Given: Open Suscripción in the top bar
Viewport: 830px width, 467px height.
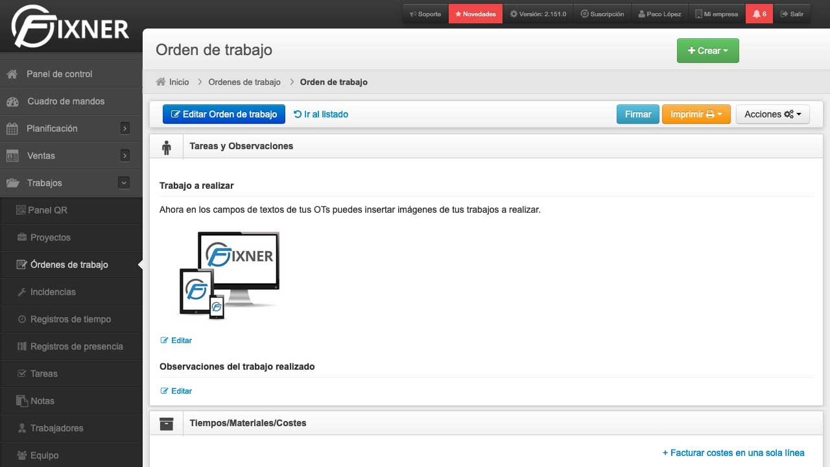Looking at the screenshot, I should tap(602, 14).
